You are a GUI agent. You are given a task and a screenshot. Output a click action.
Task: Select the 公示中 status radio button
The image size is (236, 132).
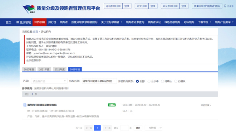pos(149,81)
